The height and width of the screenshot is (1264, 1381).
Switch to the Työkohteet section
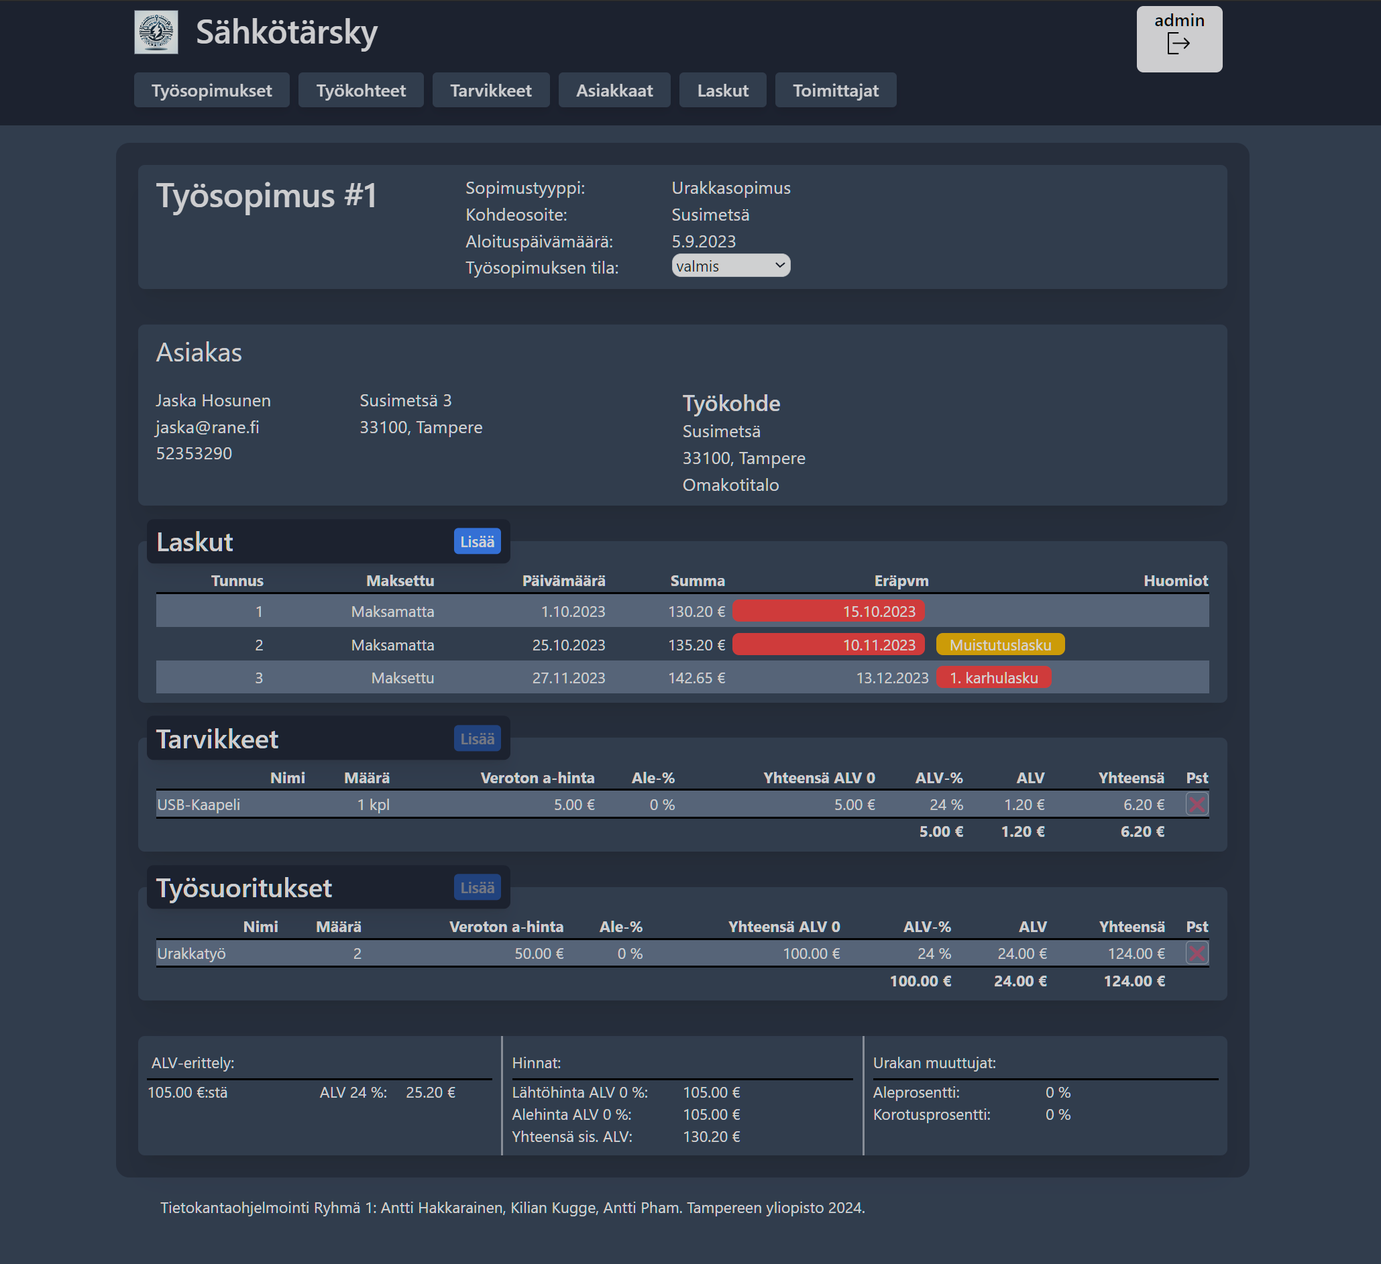tap(360, 90)
